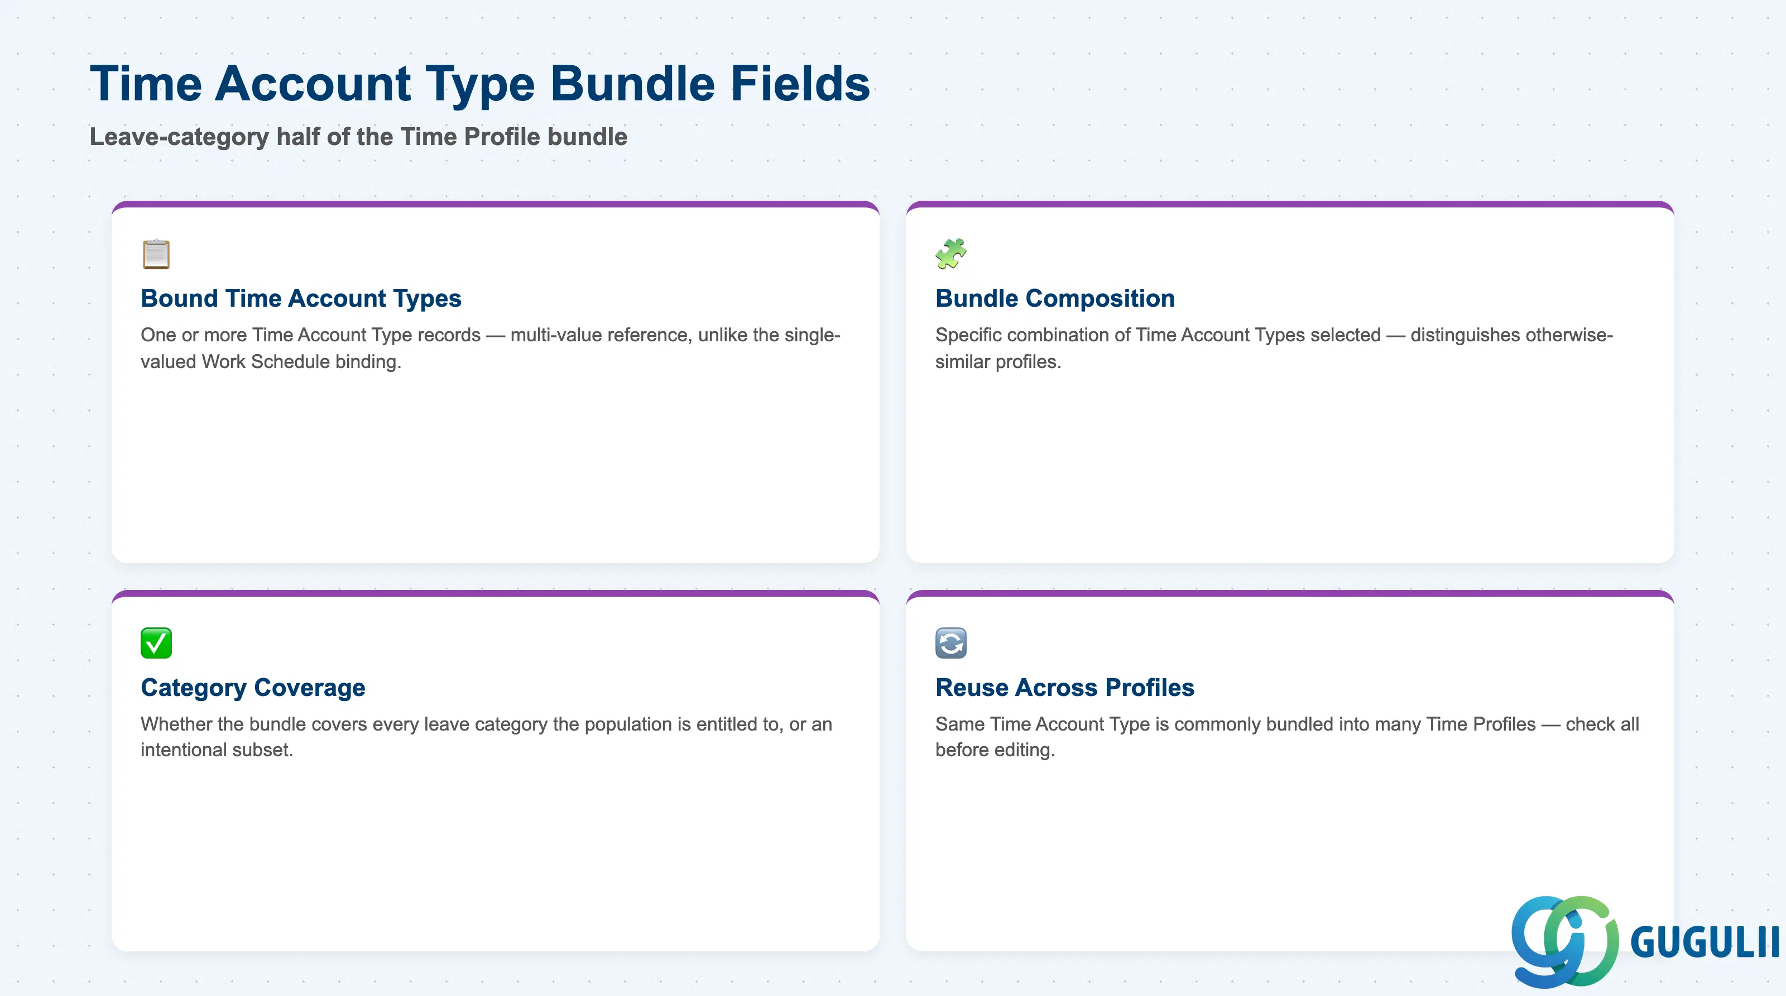The image size is (1786, 996).
Task: Click the description starting One or more Time Account Type records
Action: point(490,349)
